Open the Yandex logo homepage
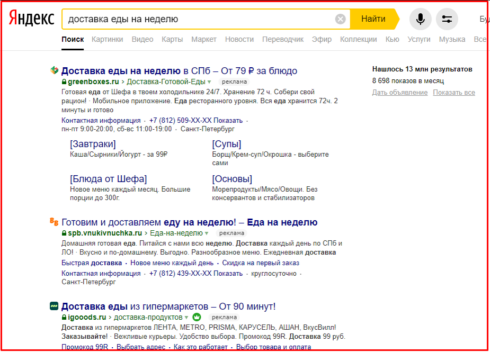This screenshot has height=352, width=490. (x=31, y=18)
